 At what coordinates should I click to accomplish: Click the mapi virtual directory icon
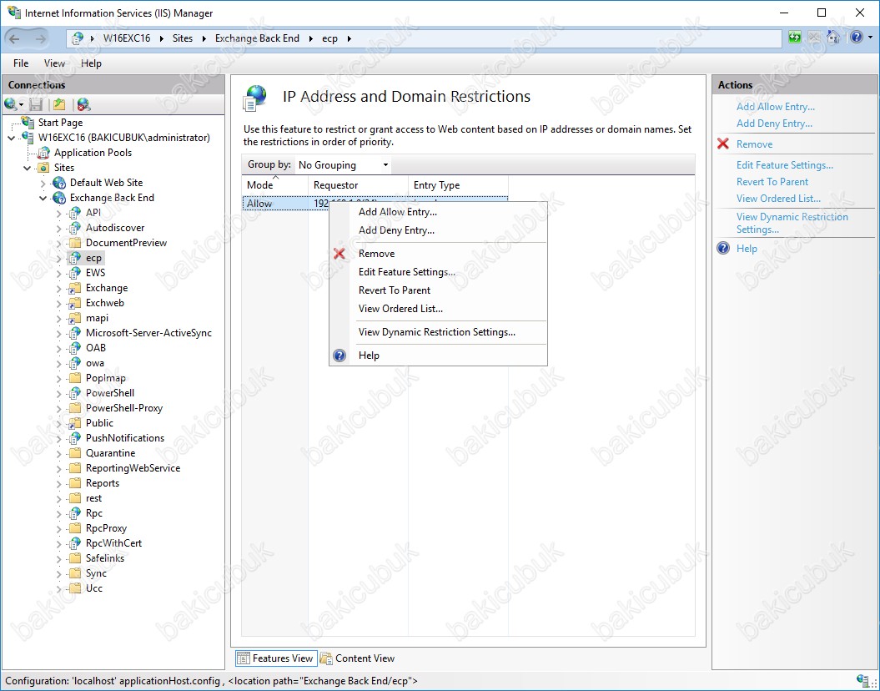tap(74, 318)
